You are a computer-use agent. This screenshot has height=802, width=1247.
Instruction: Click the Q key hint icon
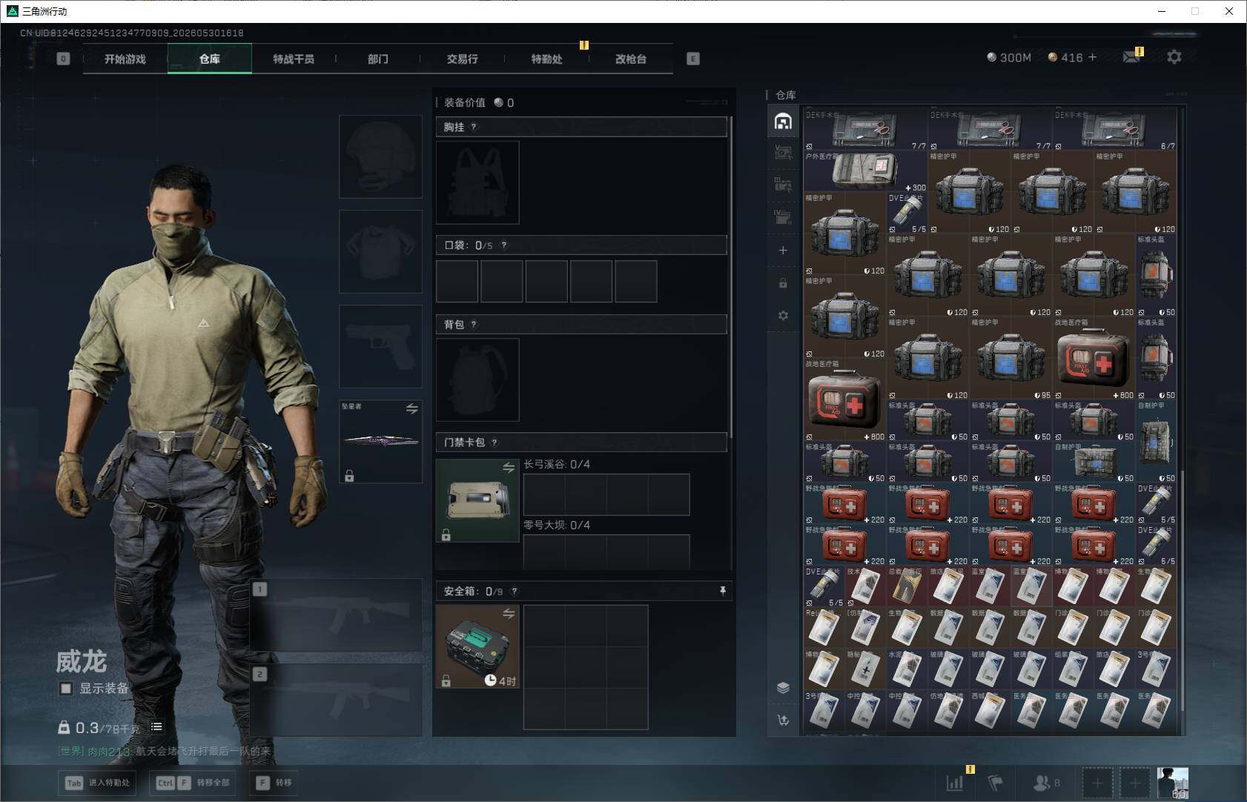tap(63, 59)
